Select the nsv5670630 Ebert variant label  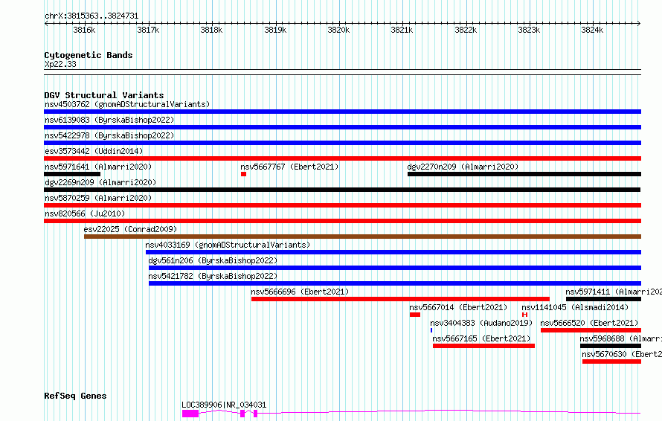pyautogui.click(x=622, y=354)
